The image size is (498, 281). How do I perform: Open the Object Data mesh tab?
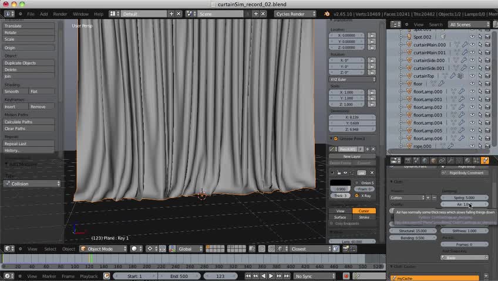click(459, 160)
